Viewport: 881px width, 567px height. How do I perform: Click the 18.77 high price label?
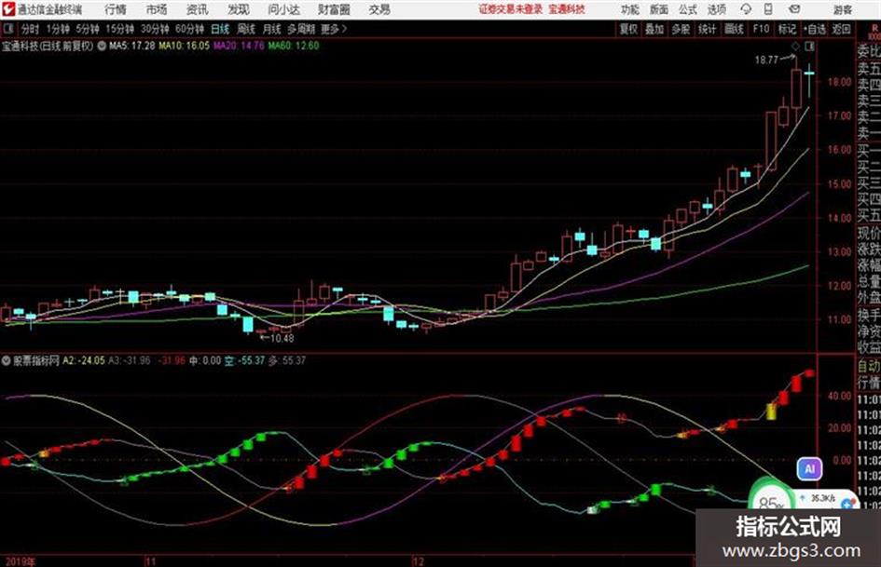(x=766, y=60)
